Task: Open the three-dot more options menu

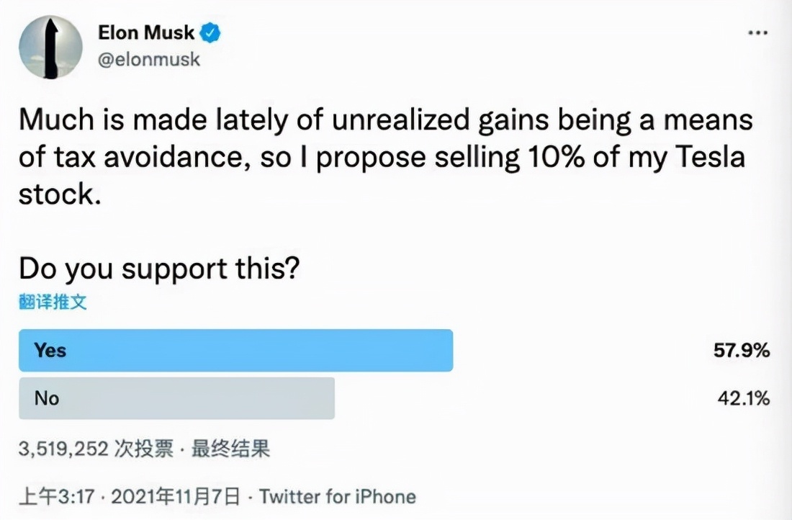Action: (x=757, y=33)
